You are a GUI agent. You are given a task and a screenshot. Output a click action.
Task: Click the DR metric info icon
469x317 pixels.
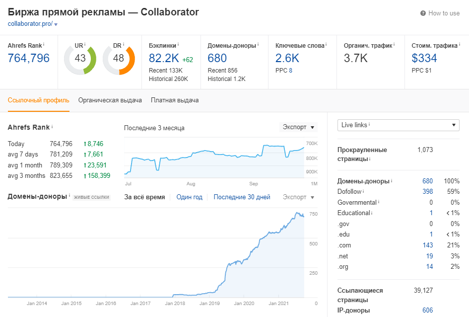coord(123,45)
